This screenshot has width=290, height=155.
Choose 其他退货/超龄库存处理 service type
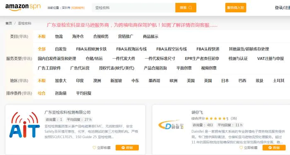pyautogui.click(x=249, y=49)
